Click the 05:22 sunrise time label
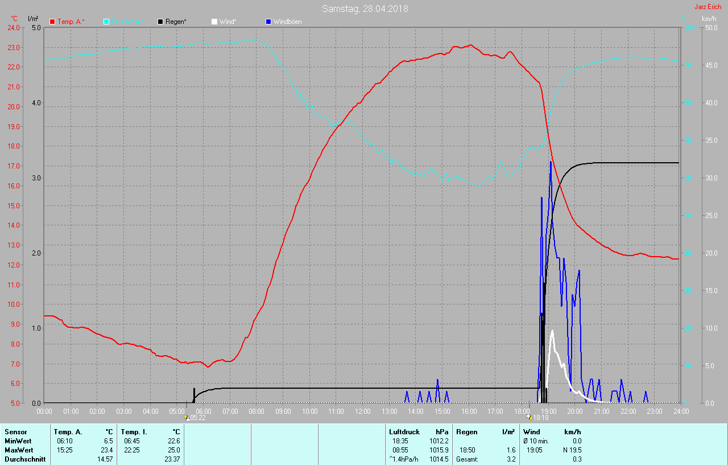The width and height of the screenshot is (728, 465). click(197, 418)
